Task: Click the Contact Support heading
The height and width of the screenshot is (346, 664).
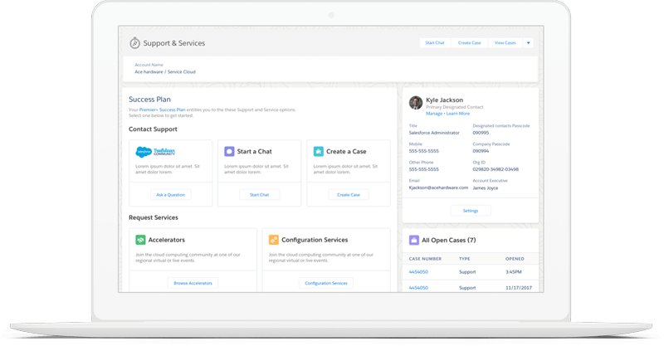Action: pos(153,129)
